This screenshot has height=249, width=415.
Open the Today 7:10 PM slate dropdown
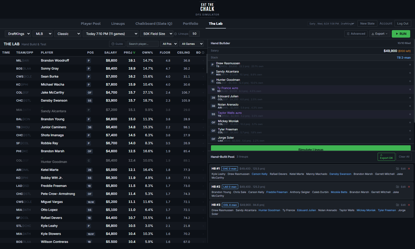click(x=111, y=34)
